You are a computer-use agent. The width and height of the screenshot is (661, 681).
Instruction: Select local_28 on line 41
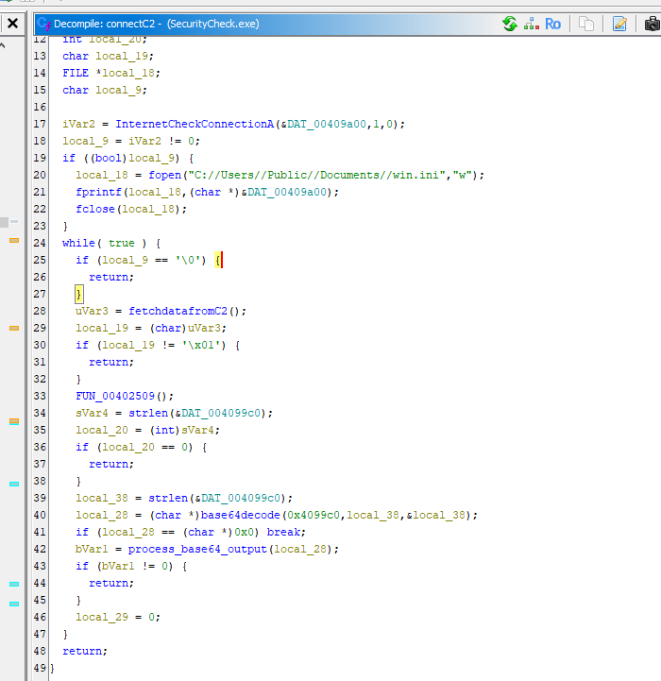[x=128, y=532]
